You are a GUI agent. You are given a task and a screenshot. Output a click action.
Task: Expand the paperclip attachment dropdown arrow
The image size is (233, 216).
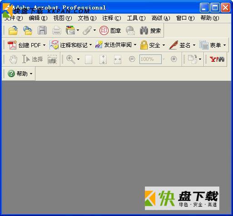click(x=94, y=30)
